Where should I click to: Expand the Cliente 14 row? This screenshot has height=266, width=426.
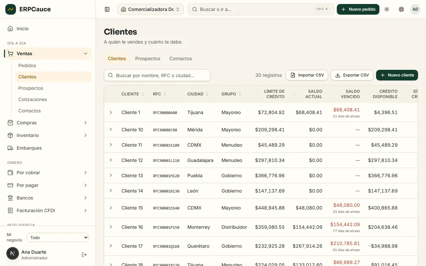tap(111, 191)
